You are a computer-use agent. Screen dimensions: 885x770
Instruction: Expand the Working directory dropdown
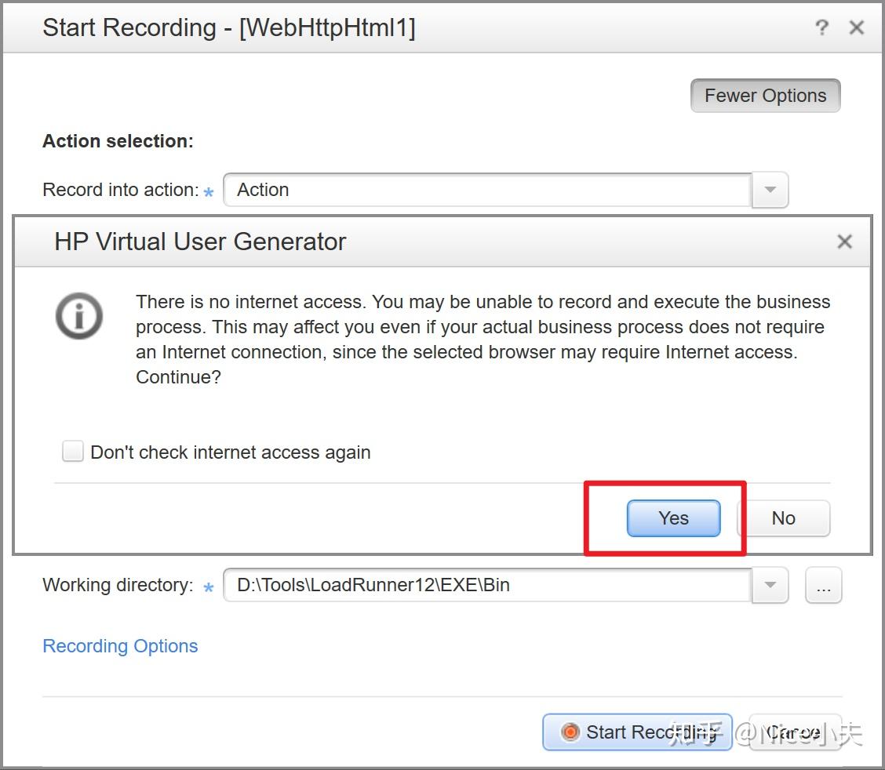tap(770, 585)
